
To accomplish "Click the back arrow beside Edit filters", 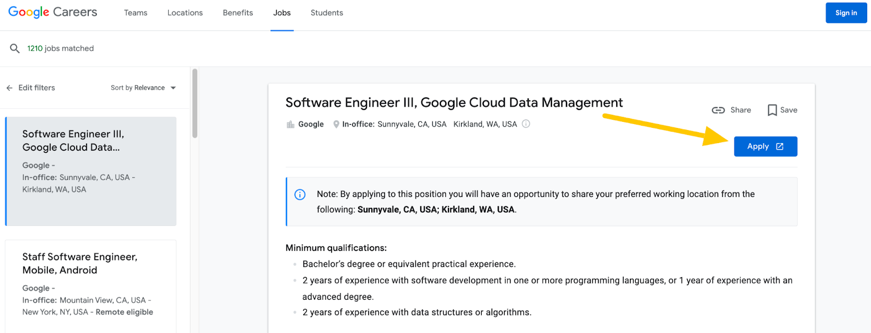I will 9,88.
